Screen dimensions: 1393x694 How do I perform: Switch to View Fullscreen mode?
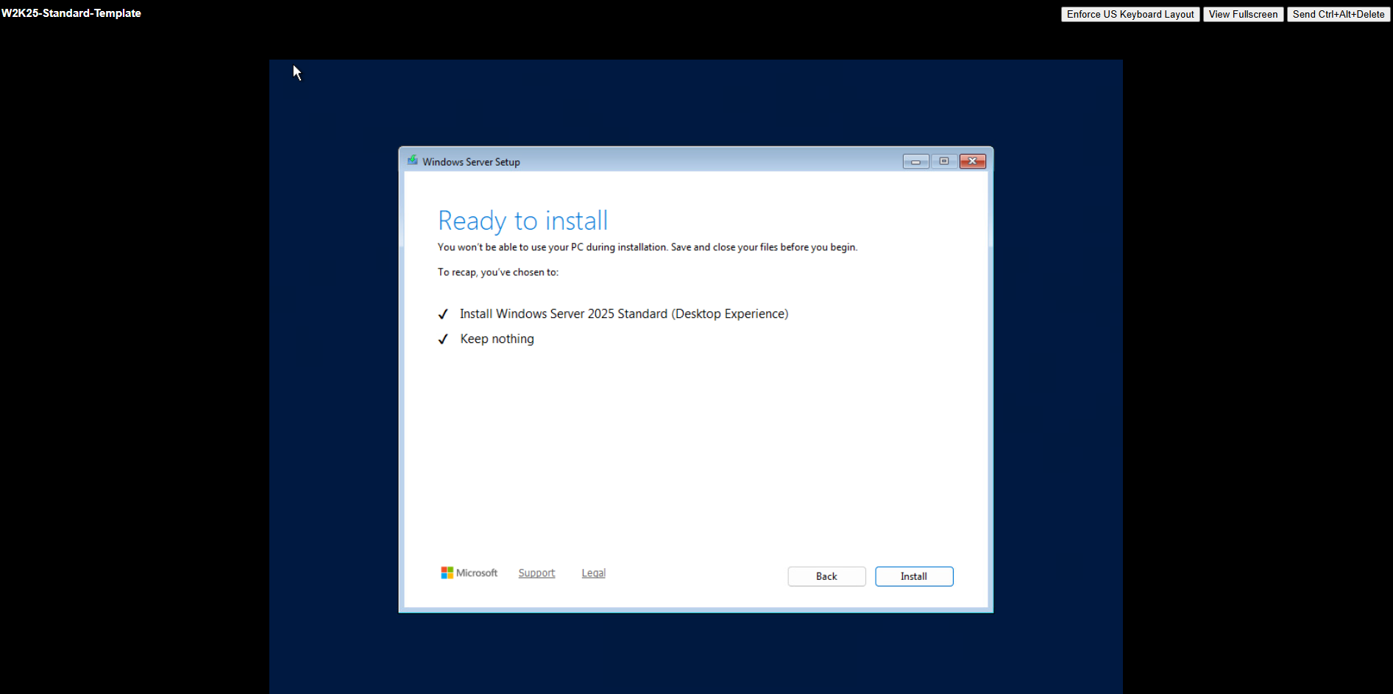[x=1243, y=14]
